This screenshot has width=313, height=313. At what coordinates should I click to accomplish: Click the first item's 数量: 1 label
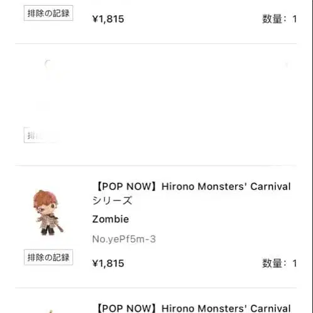click(279, 19)
